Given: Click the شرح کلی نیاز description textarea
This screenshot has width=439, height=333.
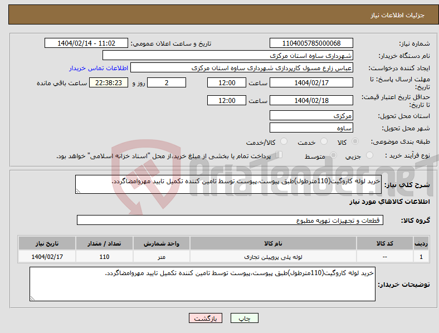Looking at the screenshot, I should pyautogui.click(x=228, y=184).
